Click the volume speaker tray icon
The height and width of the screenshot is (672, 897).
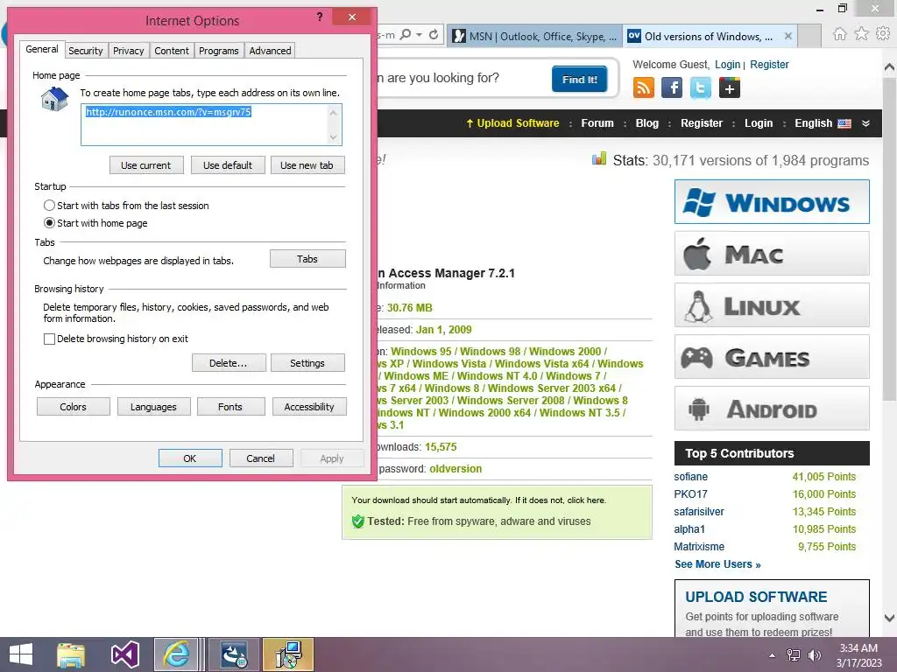(x=814, y=655)
